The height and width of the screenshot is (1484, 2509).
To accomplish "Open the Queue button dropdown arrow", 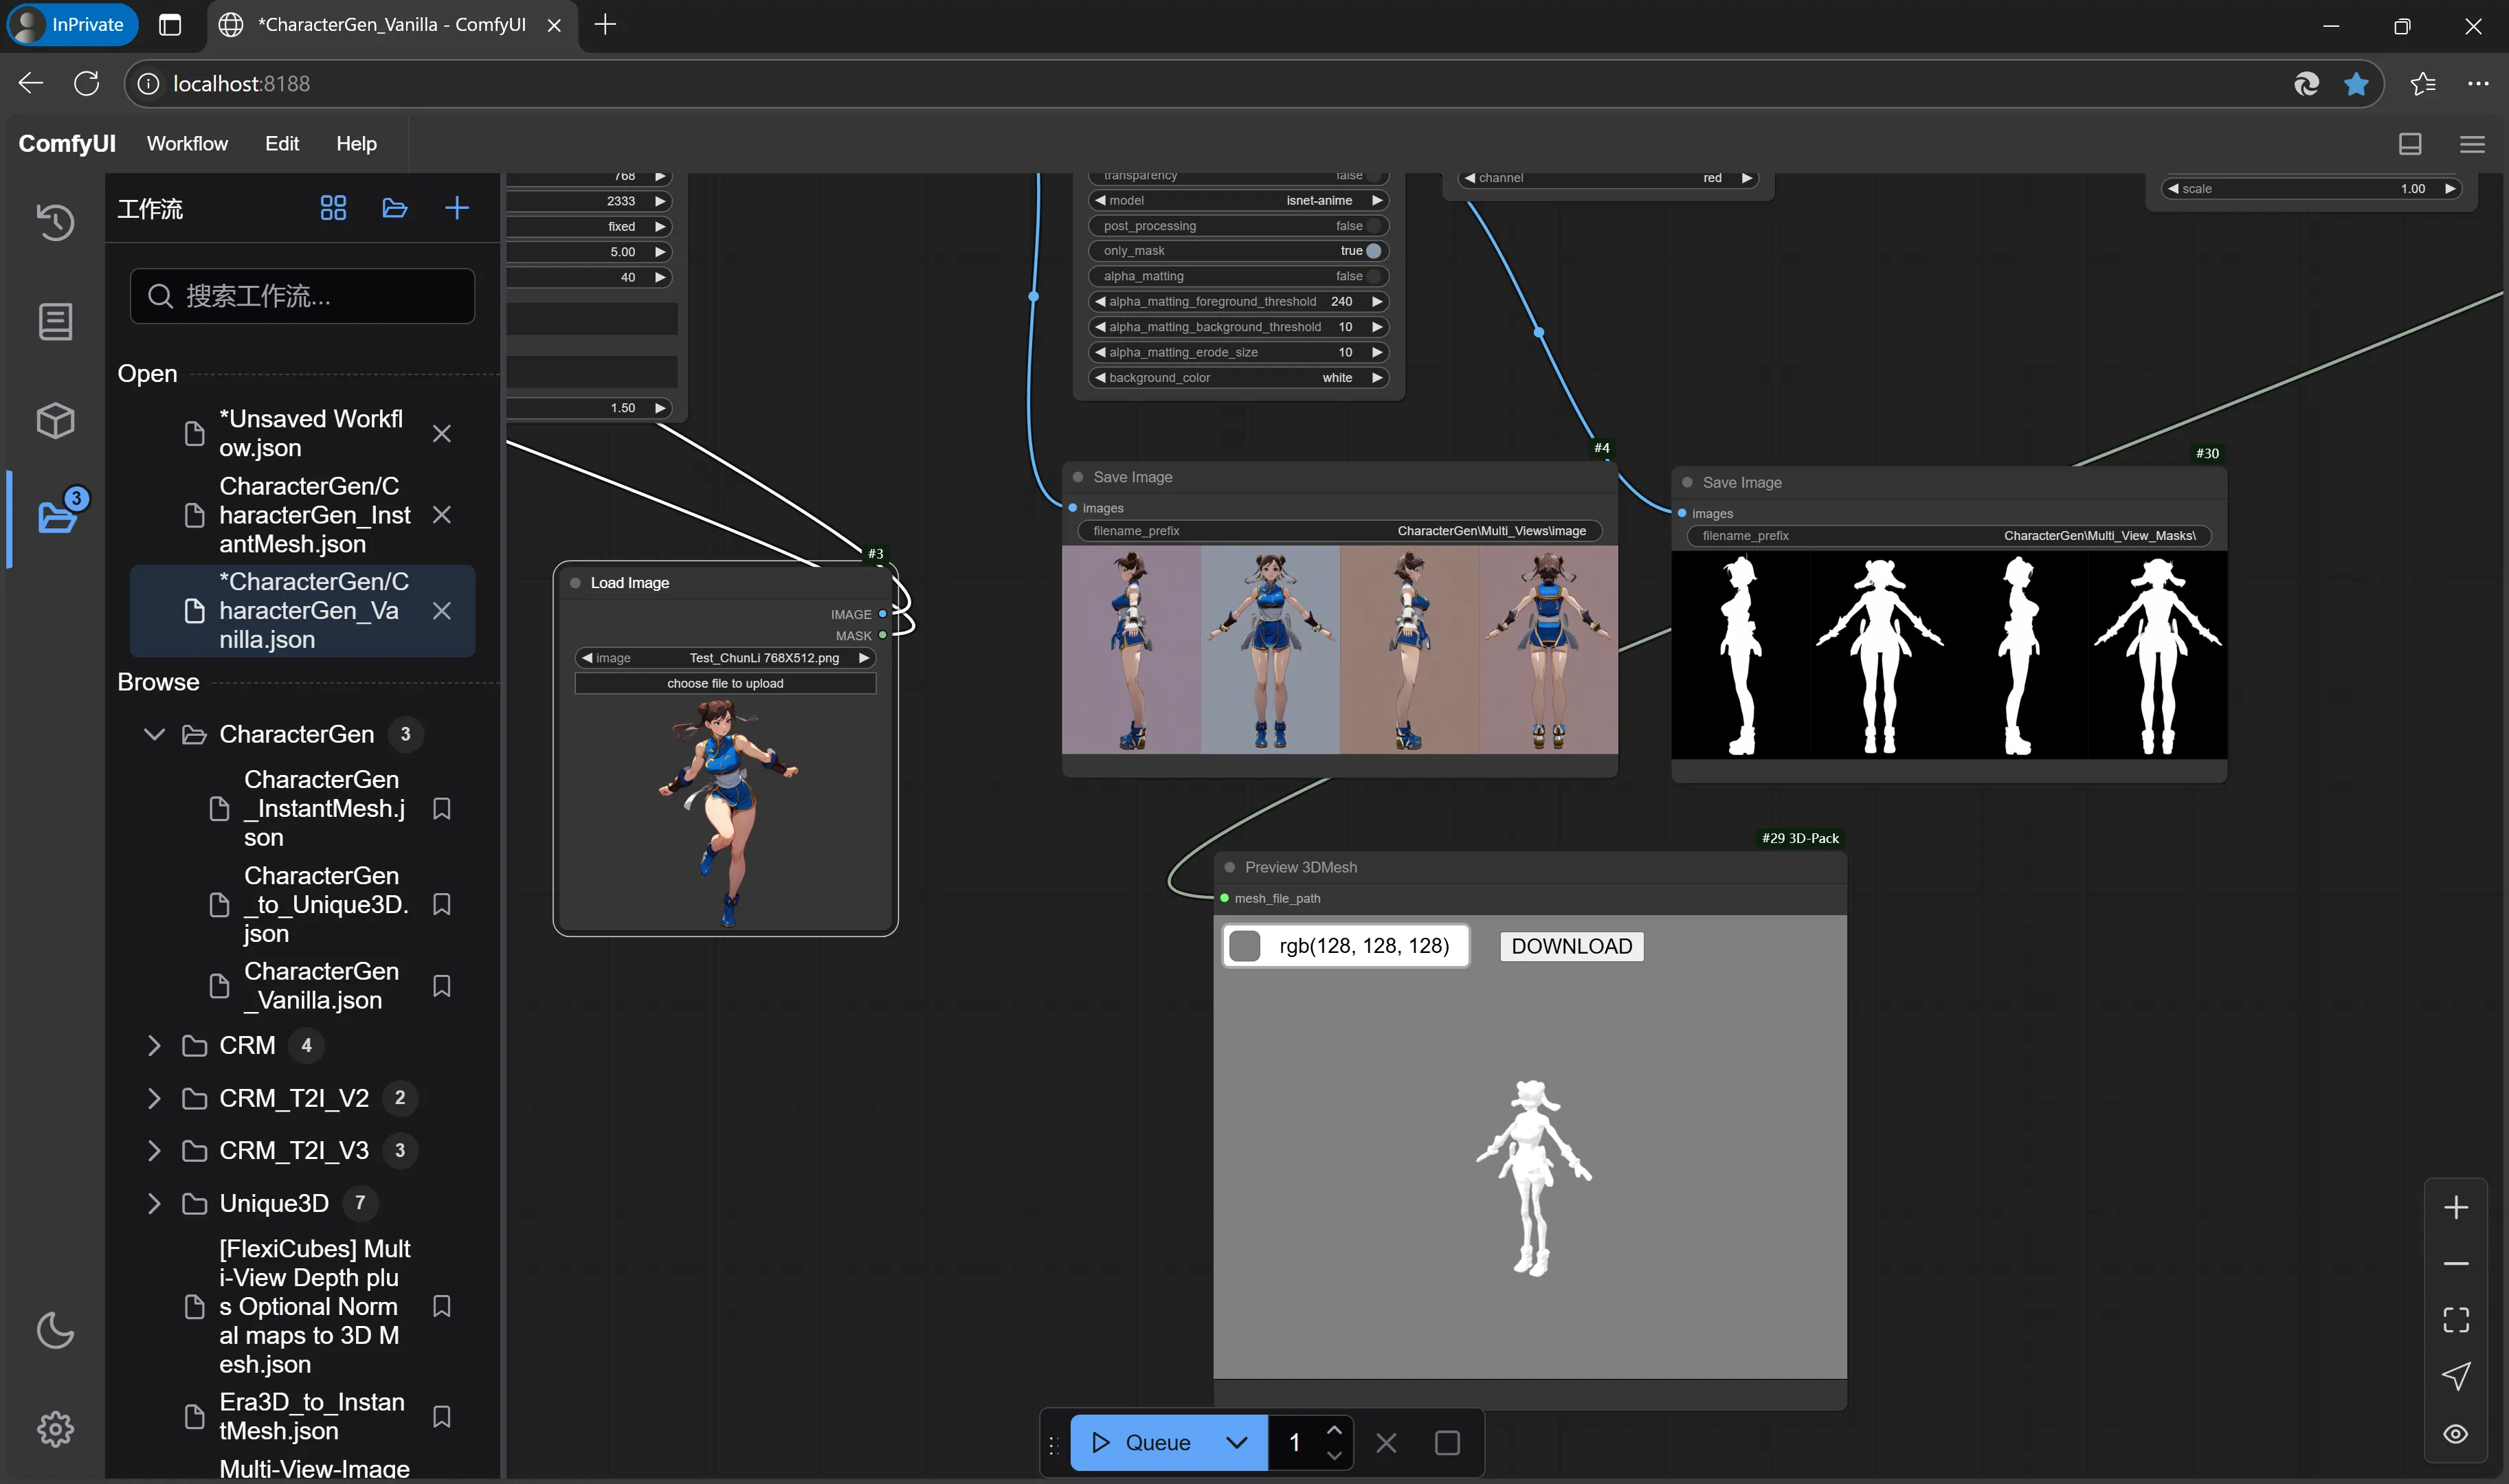I will (x=1237, y=1443).
